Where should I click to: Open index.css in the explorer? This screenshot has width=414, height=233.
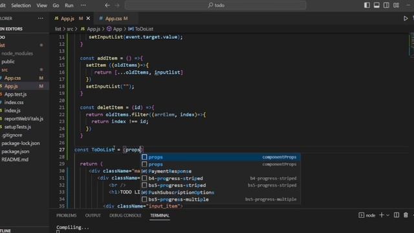pos(14,102)
